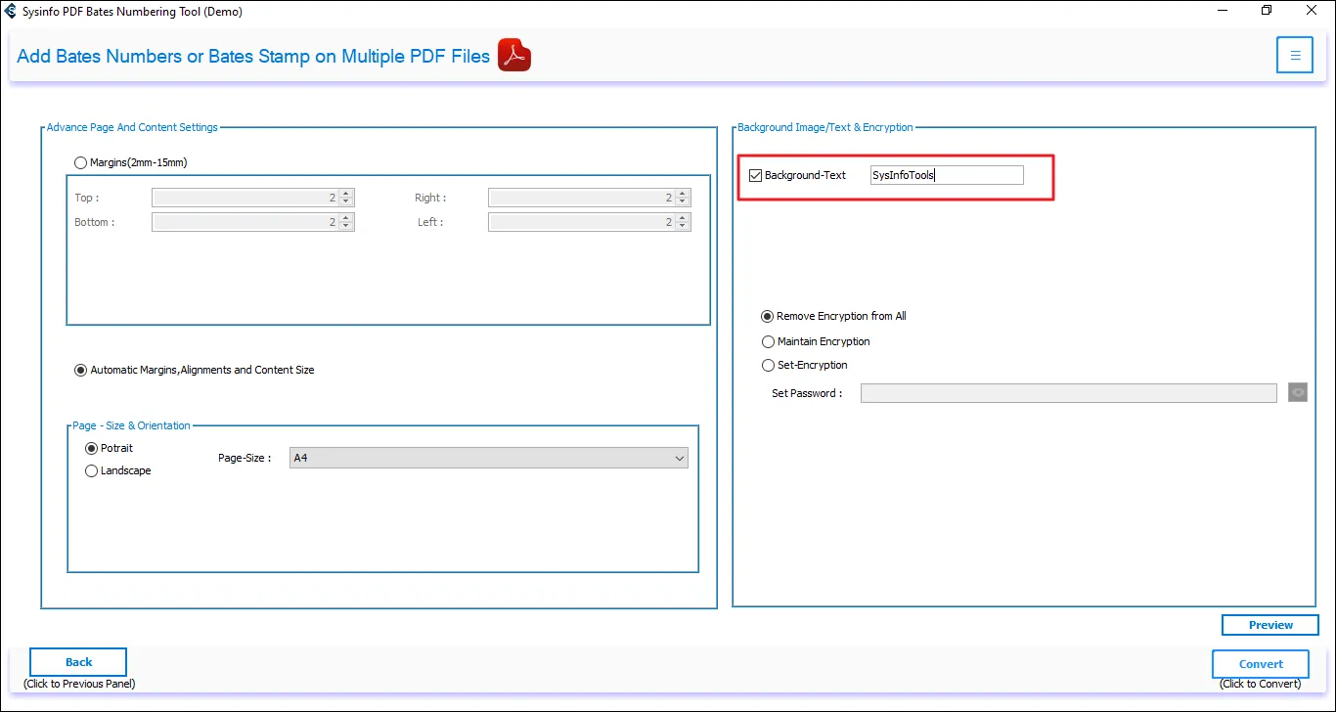This screenshot has width=1336, height=712.
Task: Open the hamburger menu at top right
Action: coord(1295,56)
